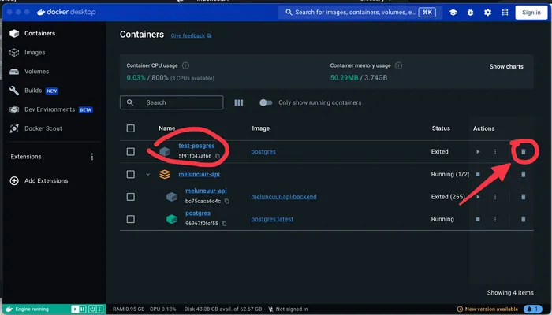The image size is (552, 315).
Task: Click the Name column header
Action: [x=167, y=128]
